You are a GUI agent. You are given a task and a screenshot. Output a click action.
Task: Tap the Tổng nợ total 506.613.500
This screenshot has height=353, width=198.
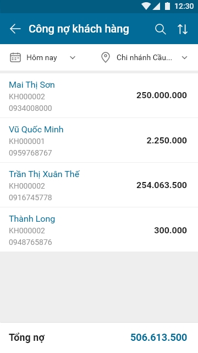pos(159,338)
